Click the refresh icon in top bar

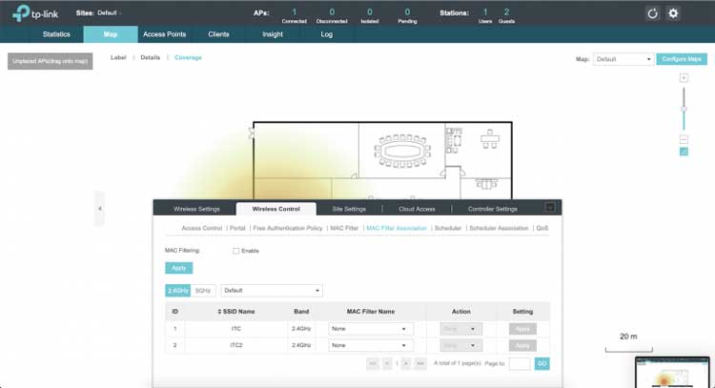(x=653, y=13)
